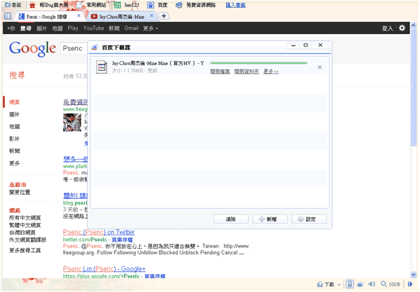Close the Jay Chou YouTube tab
This screenshot has height=292, width=420.
[x=152, y=16]
